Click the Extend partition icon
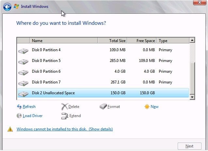The height and width of the screenshot is (151, 208). point(65,116)
